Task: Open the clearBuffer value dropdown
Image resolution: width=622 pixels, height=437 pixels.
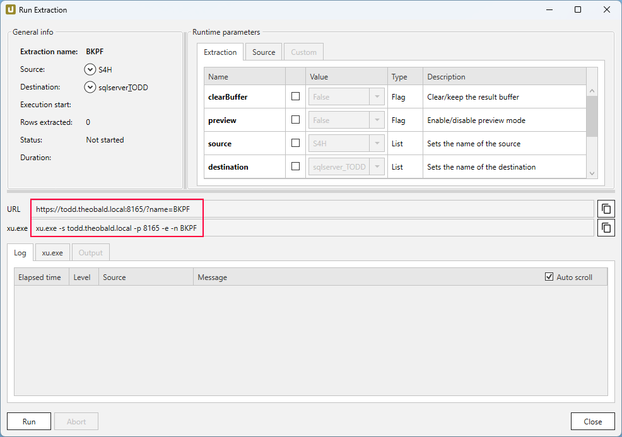Action: 377,97
